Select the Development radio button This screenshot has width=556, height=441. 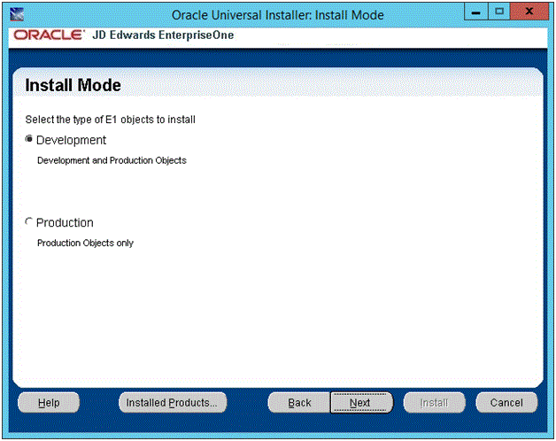[29, 139]
